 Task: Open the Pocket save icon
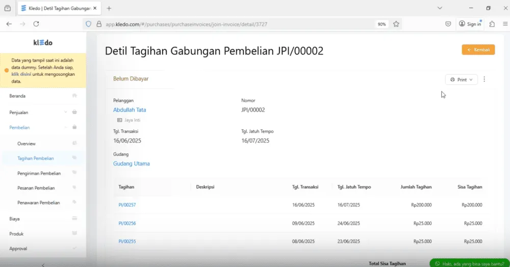coord(448,24)
